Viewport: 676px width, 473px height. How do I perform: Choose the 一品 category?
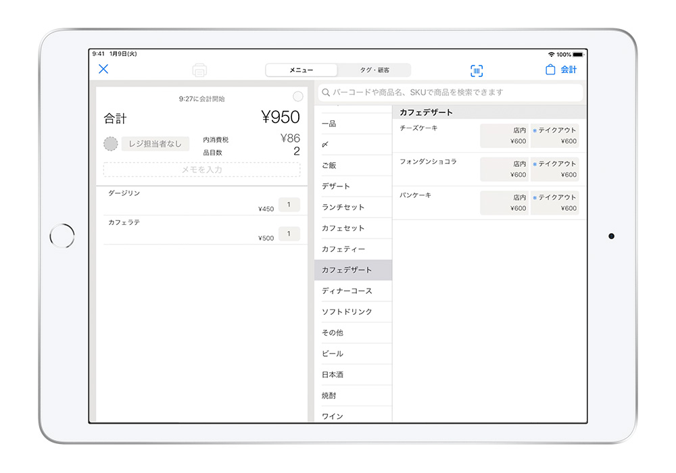(x=353, y=124)
